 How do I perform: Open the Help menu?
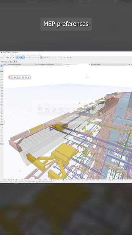pos(40,55)
